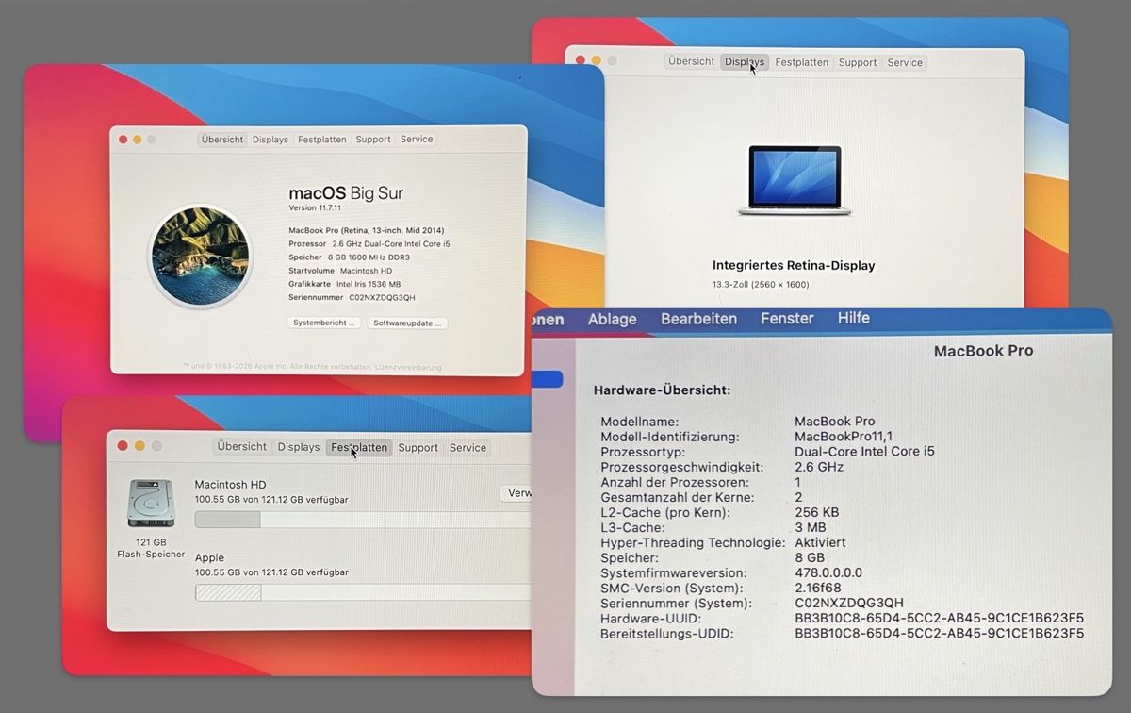The height and width of the screenshot is (713, 1131).
Task: Click the Systemfirmwareversion value 478.0.0.0.0
Action: [x=828, y=572]
